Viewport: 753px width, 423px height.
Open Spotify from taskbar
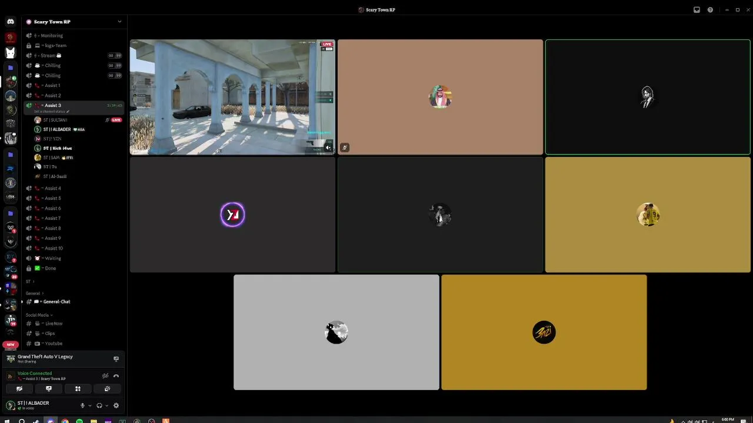79,421
